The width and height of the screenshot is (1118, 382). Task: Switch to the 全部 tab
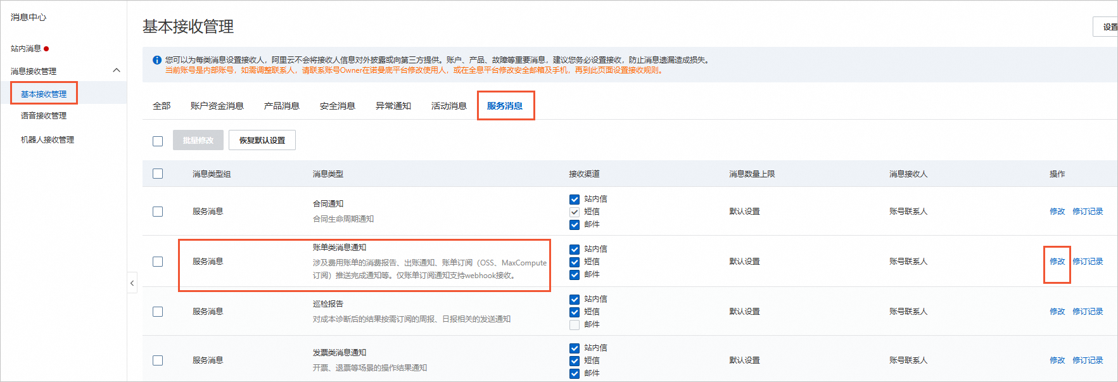[x=162, y=106]
